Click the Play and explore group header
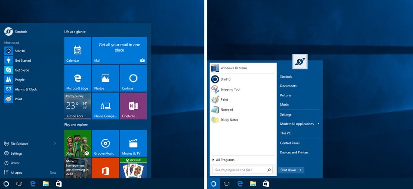 [x=76, y=125]
